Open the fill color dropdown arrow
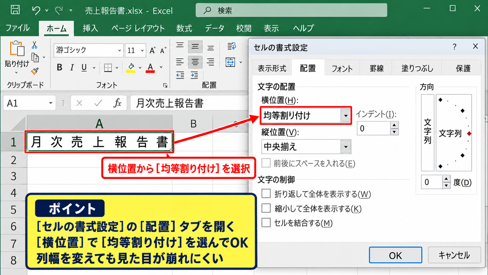The image size is (488, 275). coord(140,68)
